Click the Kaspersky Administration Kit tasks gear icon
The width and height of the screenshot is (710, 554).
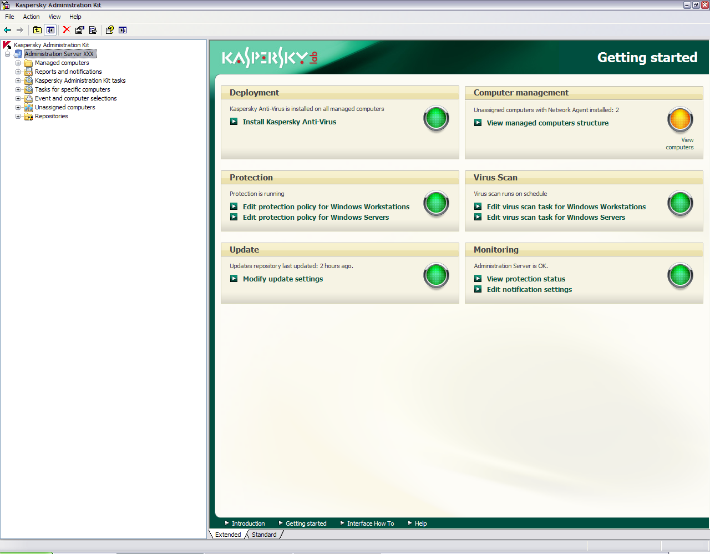tap(28, 80)
